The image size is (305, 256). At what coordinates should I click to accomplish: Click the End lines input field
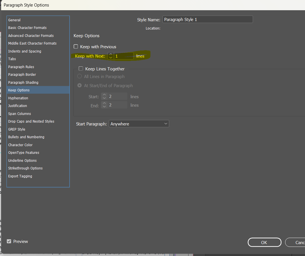[x=117, y=105]
